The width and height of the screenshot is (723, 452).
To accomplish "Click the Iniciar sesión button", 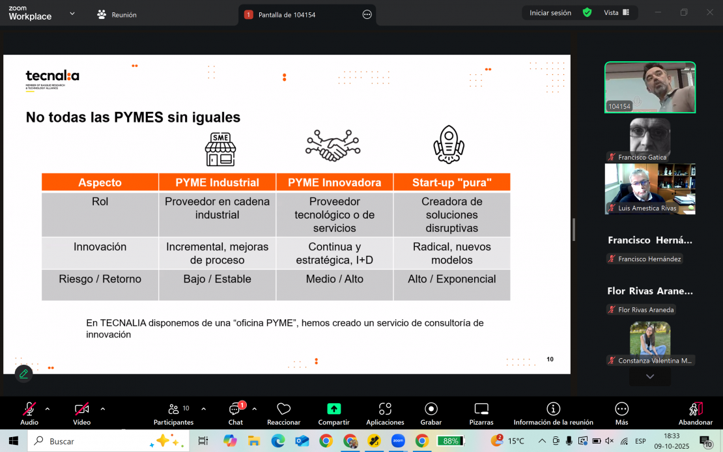I will (x=550, y=12).
